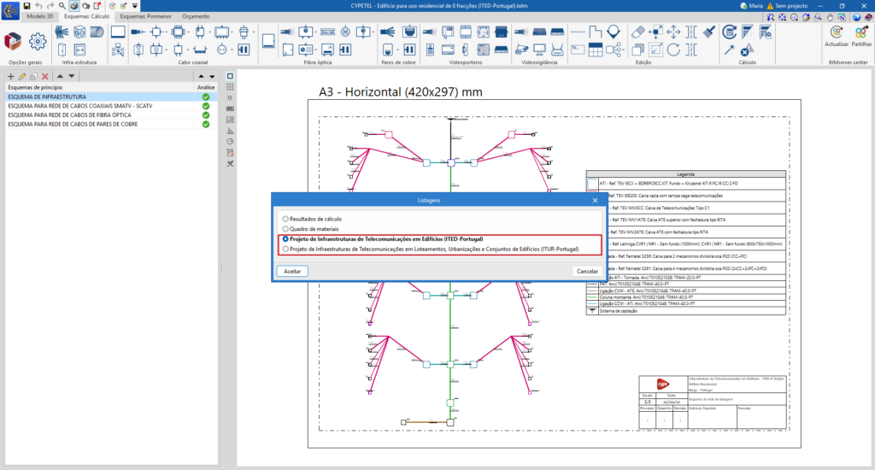
Task: Delete scheme with the red X icon
Action: (45, 77)
